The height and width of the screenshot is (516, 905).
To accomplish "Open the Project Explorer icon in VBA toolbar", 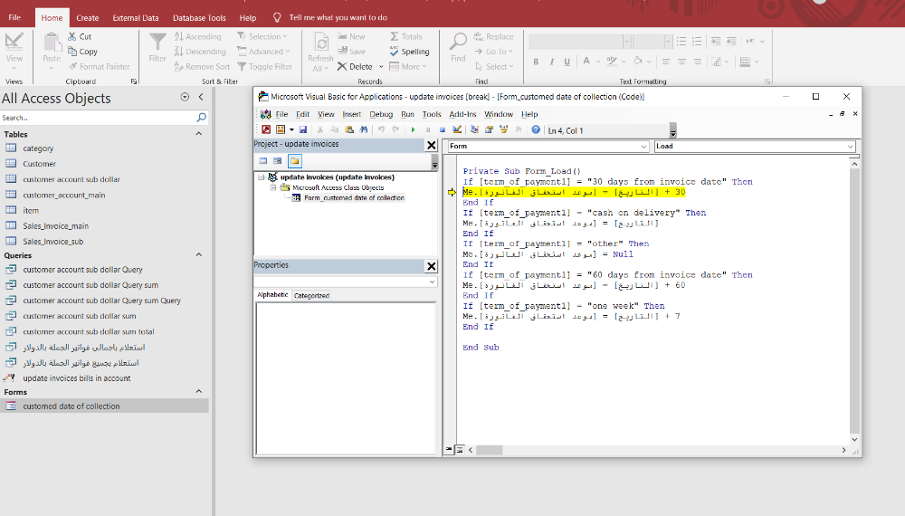I will [x=474, y=129].
